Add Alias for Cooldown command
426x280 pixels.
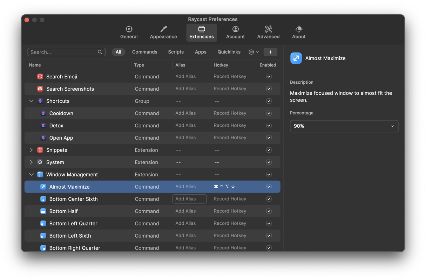pos(185,113)
